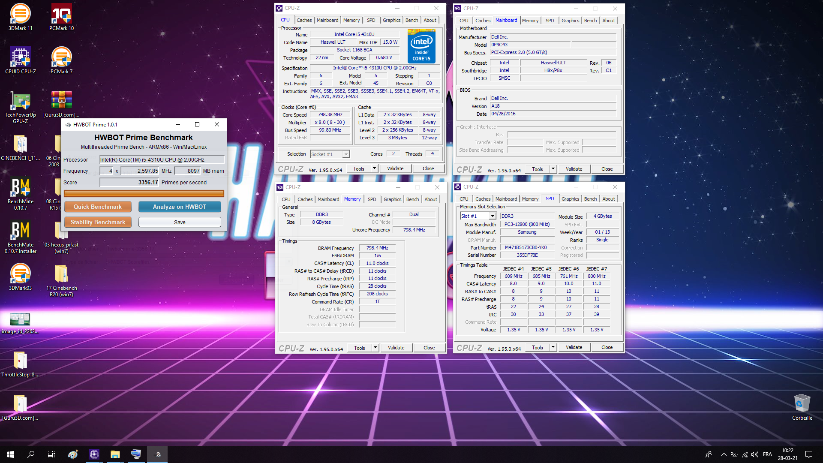Select the CINEBENCH_11 zip file icon

20,147
